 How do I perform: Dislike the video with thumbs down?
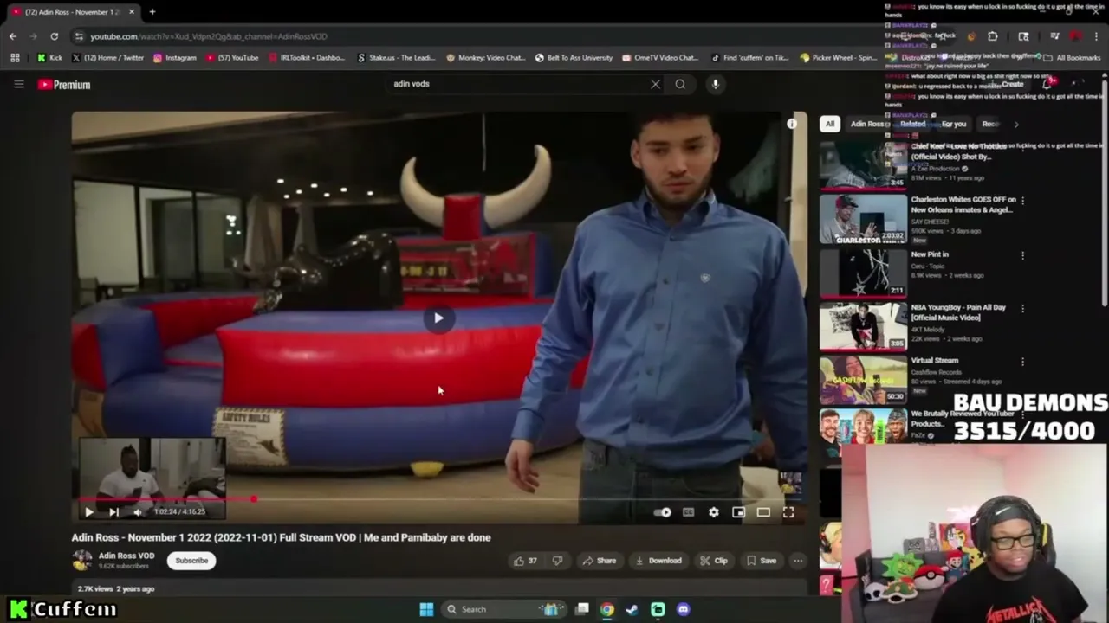coord(557,561)
